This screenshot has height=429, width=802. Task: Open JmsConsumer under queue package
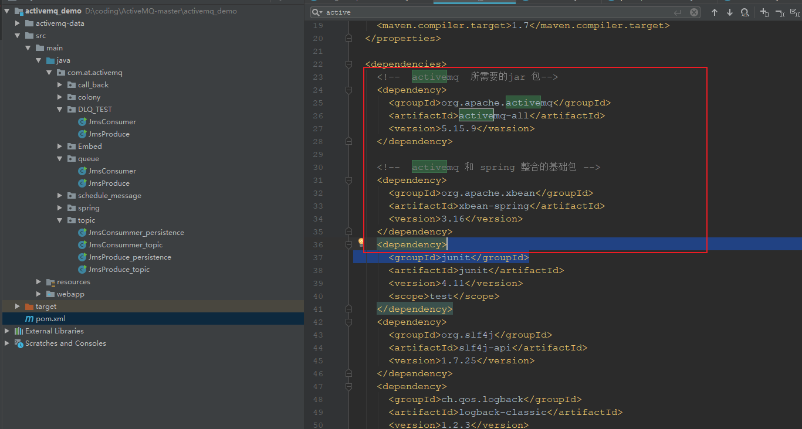112,171
